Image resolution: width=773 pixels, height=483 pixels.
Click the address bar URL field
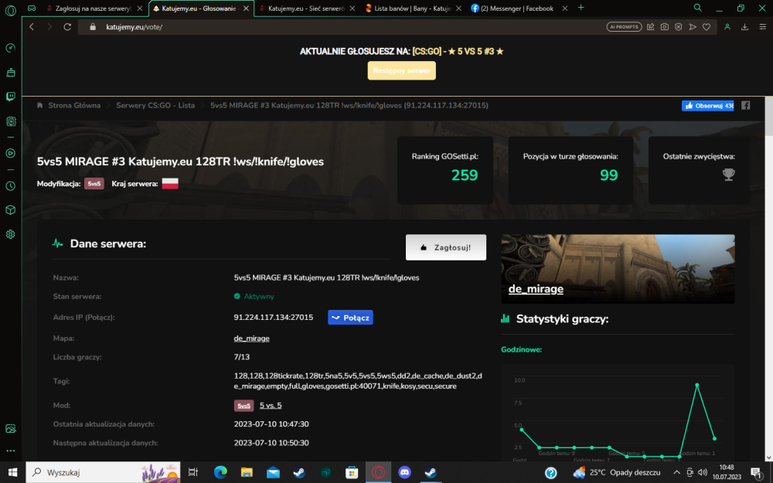point(345,26)
